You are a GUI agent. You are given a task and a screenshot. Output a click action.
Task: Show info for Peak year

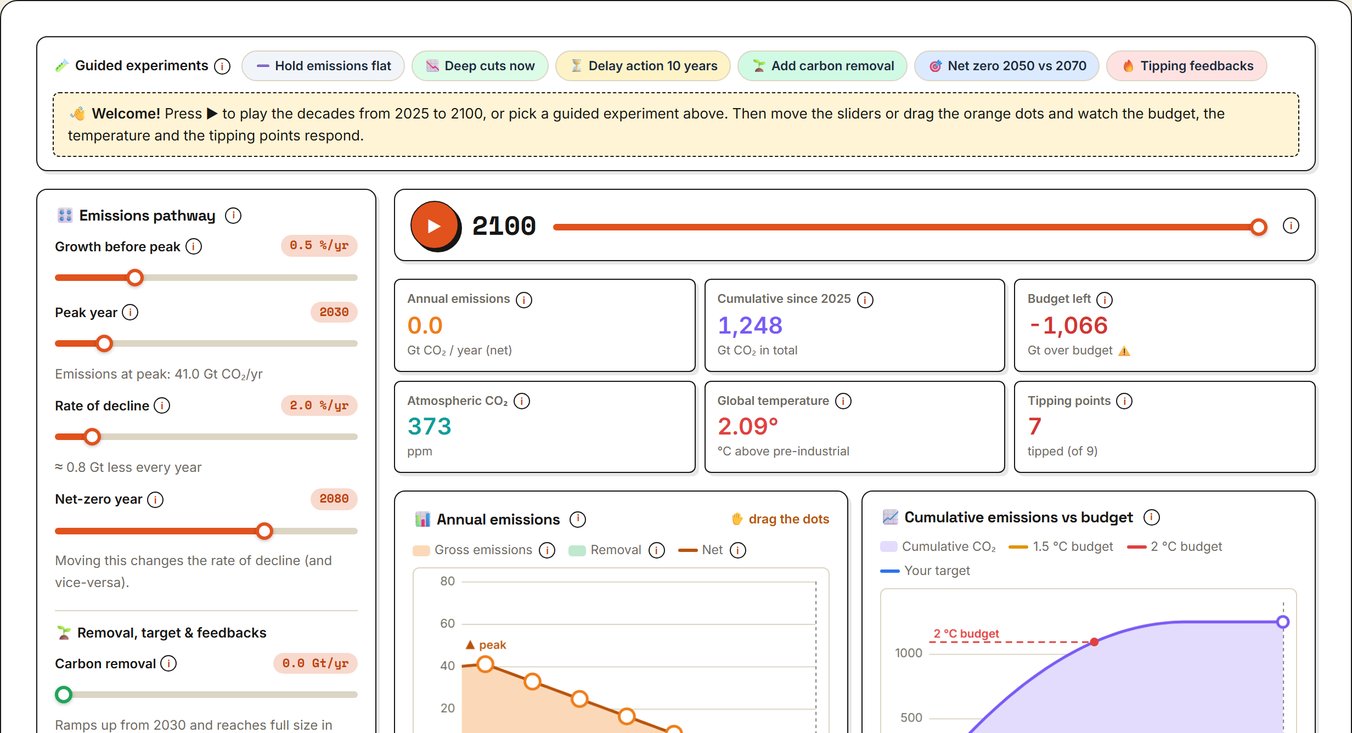[x=130, y=312]
